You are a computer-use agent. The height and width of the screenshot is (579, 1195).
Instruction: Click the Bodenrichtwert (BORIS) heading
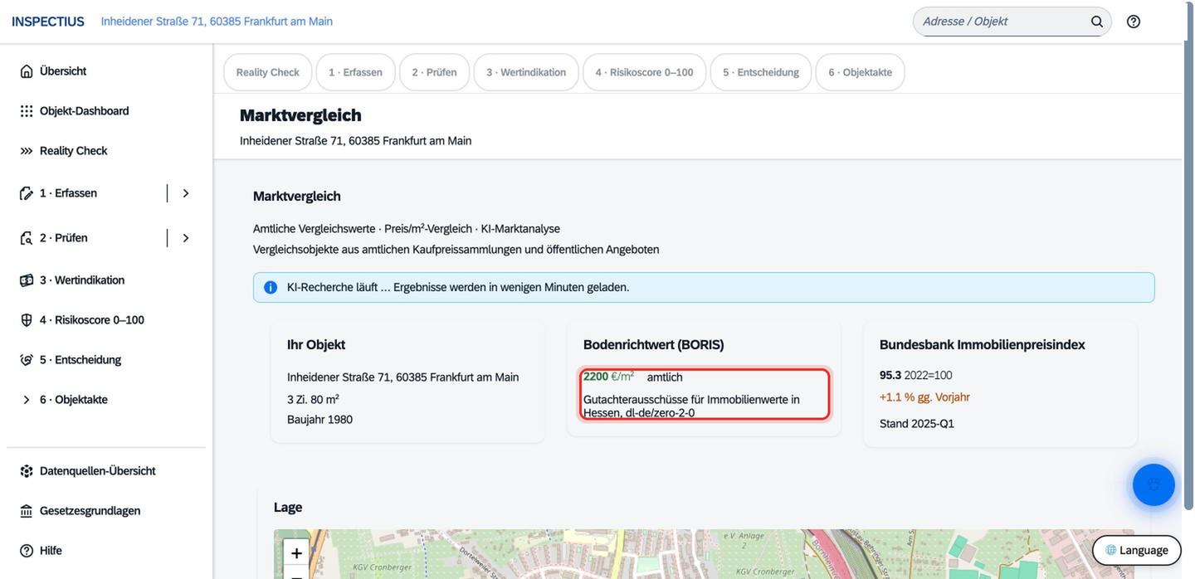point(654,344)
